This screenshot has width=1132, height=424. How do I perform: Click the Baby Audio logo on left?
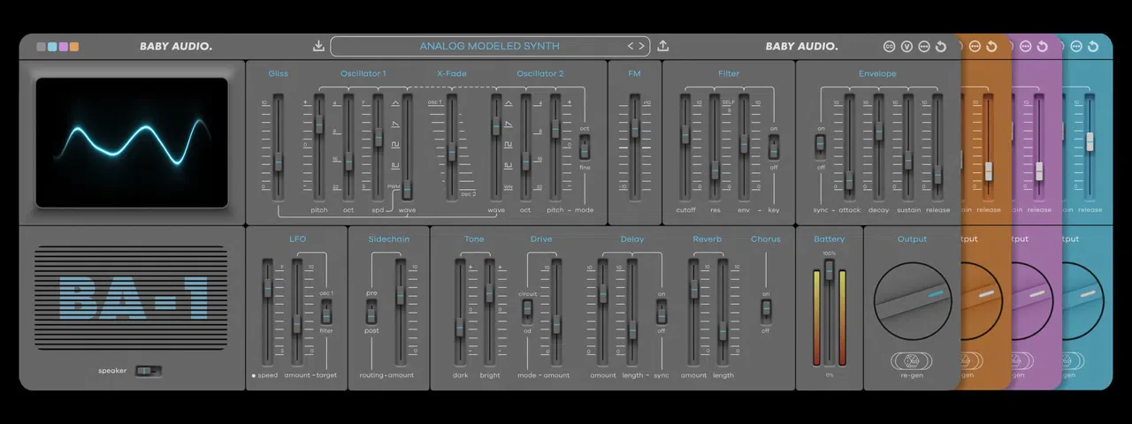coord(175,46)
